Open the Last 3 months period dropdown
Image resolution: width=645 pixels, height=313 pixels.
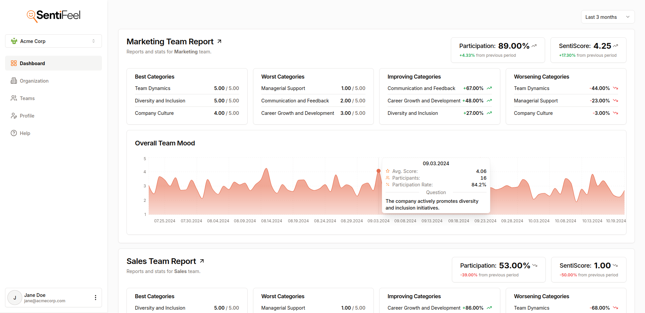[x=608, y=17]
